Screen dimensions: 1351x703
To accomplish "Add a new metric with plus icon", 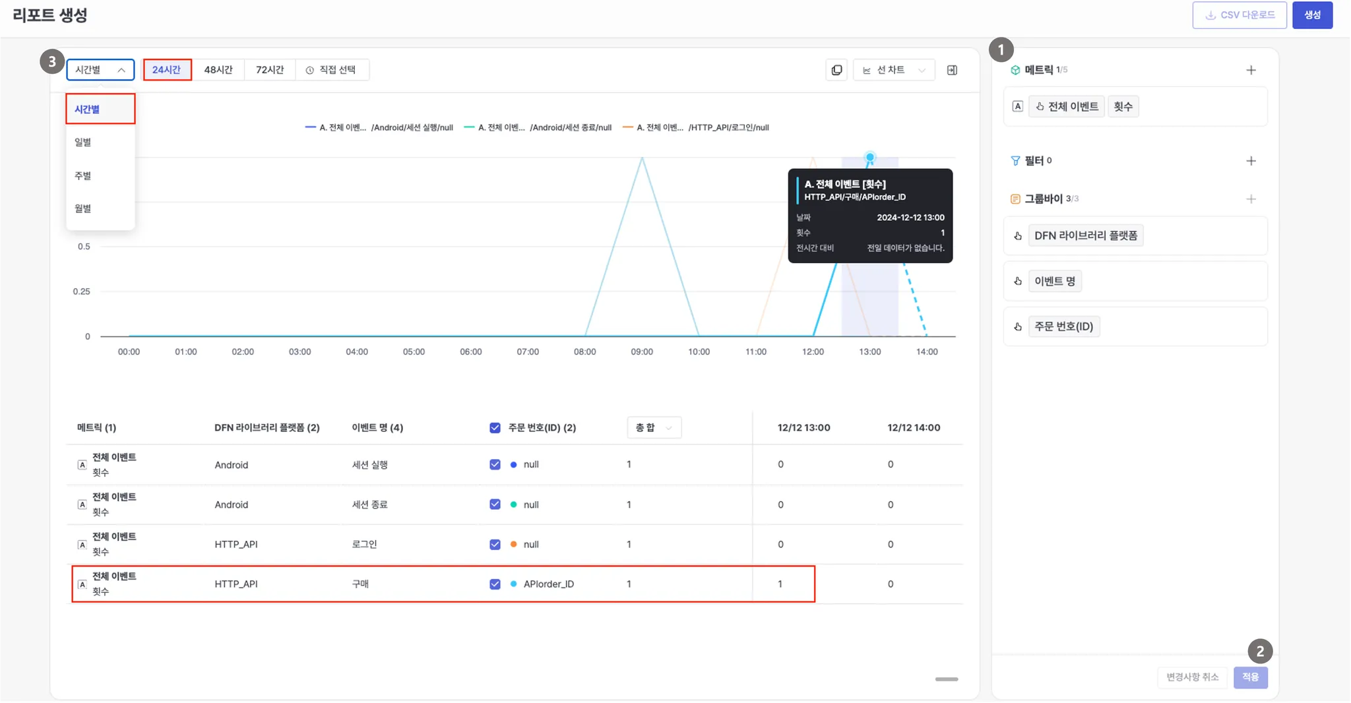I will [x=1251, y=70].
